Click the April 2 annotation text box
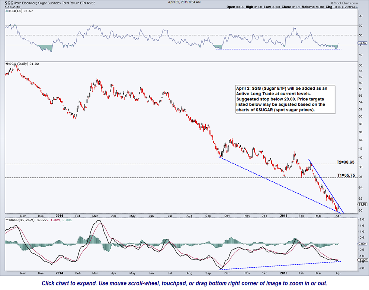The image size is (369, 290). pos(285,99)
